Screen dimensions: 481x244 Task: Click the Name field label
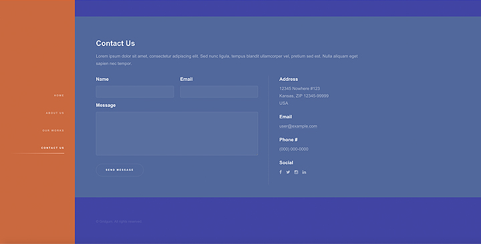click(102, 79)
